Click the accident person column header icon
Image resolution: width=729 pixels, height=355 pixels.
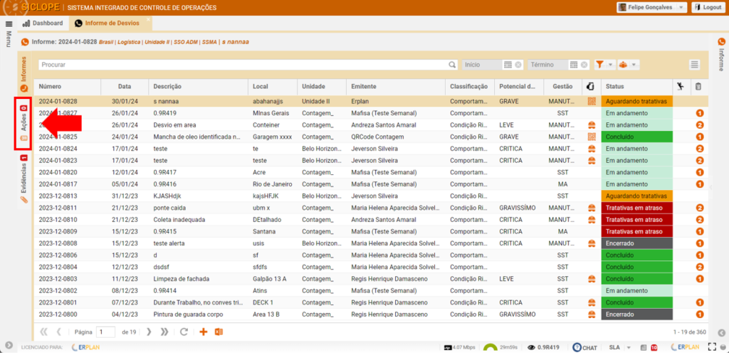[680, 86]
